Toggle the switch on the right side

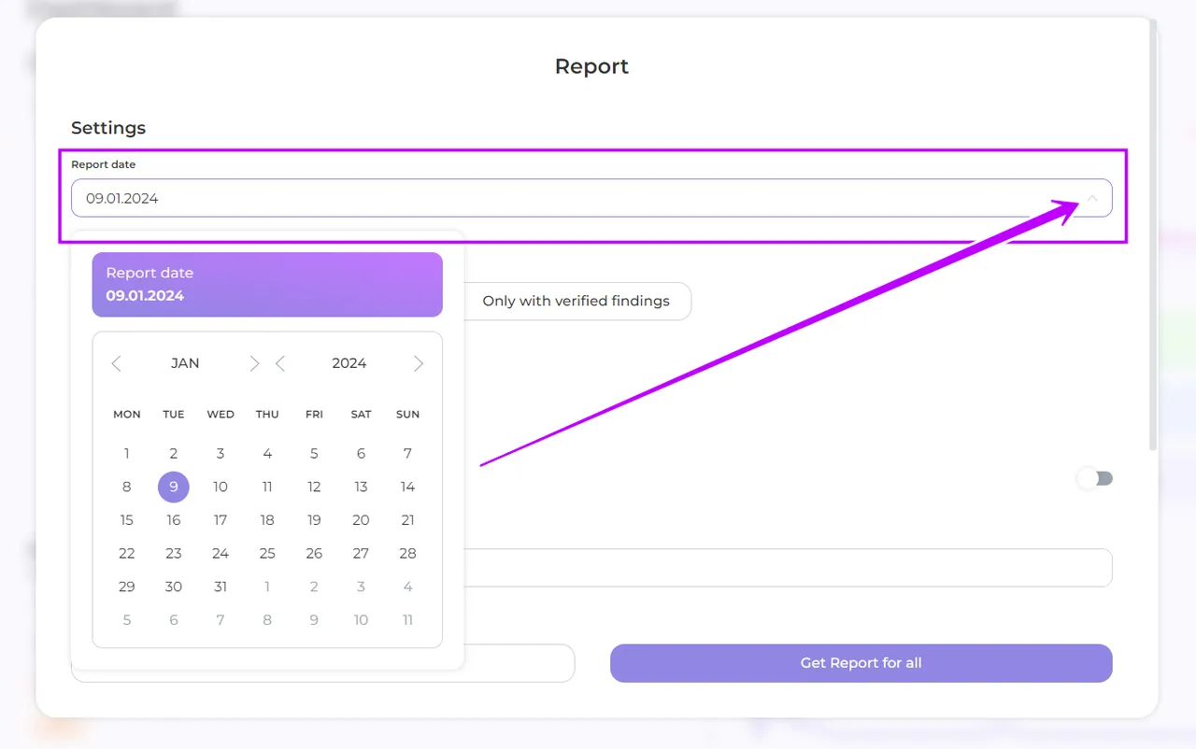pos(1095,478)
